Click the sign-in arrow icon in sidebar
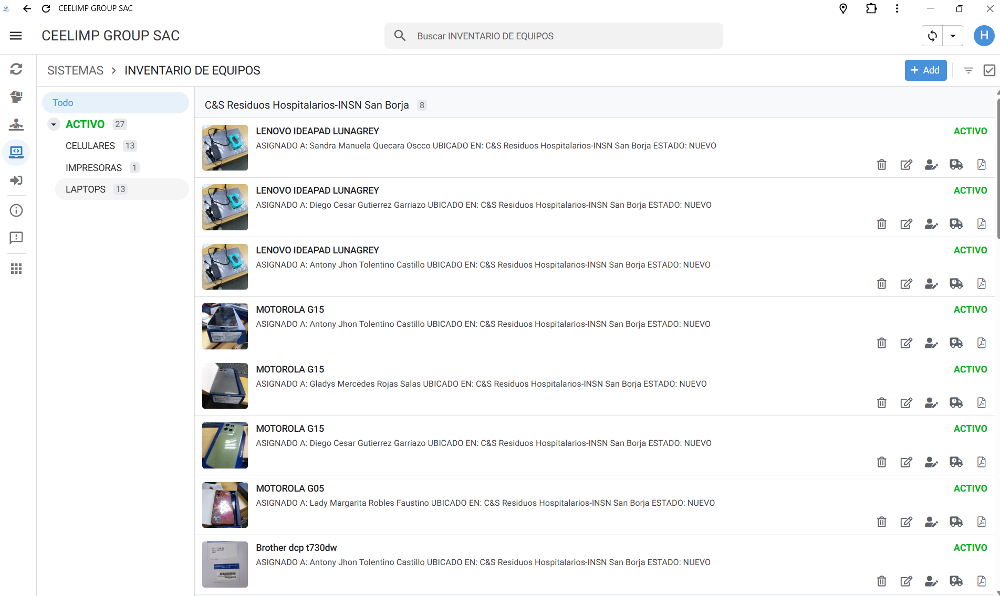This screenshot has height=596, width=1000. [x=16, y=180]
